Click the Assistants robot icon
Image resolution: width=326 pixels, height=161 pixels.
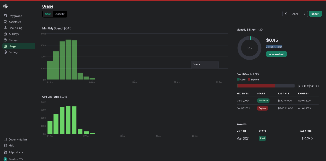(x=5, y=22)
